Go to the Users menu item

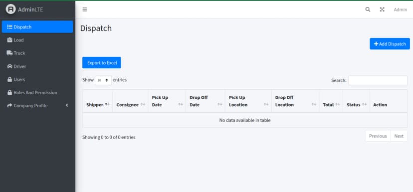37,79
